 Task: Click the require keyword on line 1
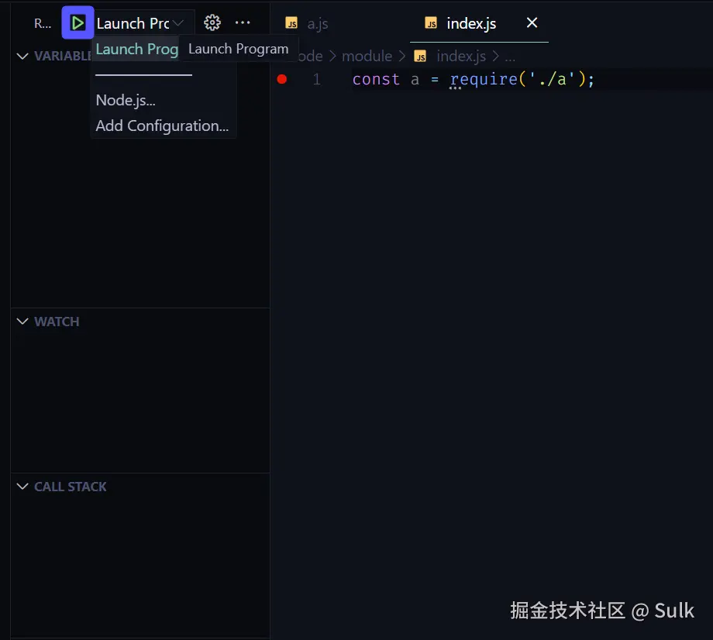pyautogui.click(x=484, y=80)
